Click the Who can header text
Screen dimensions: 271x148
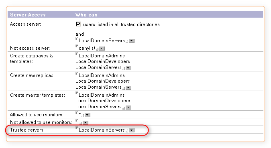[x=88, y=15]
